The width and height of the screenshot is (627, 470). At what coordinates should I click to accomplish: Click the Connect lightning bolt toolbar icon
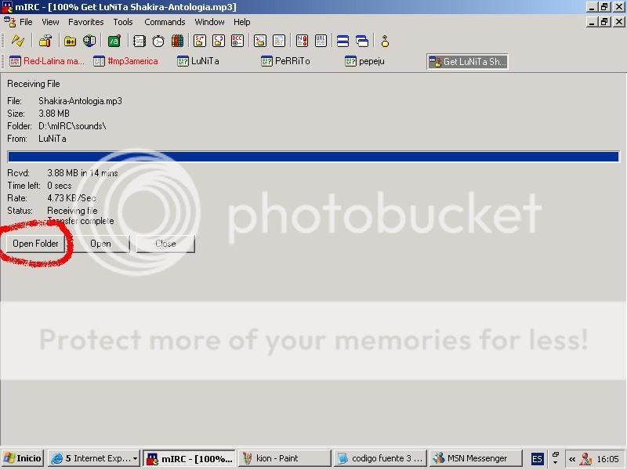coord(17,41)
